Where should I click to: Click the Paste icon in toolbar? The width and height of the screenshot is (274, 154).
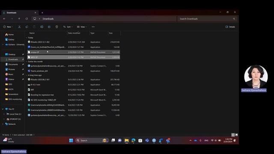[x=34, y=27]
